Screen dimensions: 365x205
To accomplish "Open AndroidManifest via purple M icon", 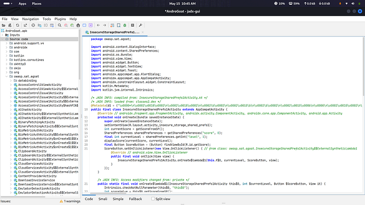I will (91, 25).
